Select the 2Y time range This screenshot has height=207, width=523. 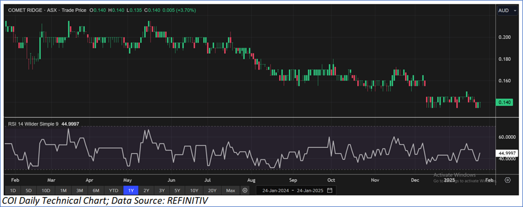pos(146,190)
